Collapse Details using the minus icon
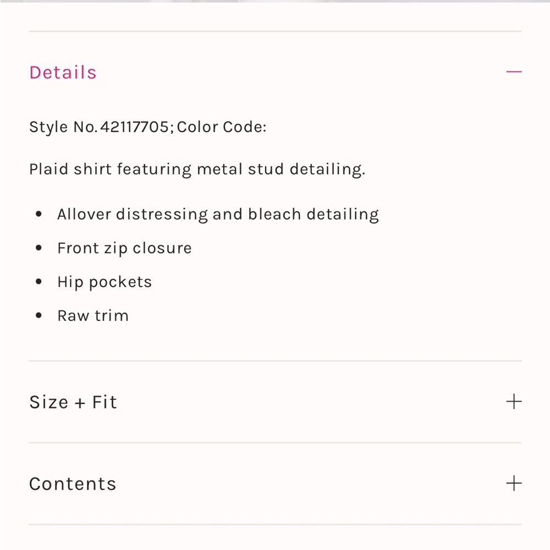 [514, 72]
